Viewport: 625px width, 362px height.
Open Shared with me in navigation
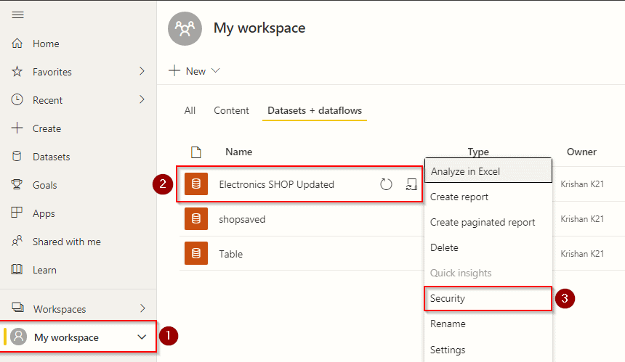pos(67,242)
